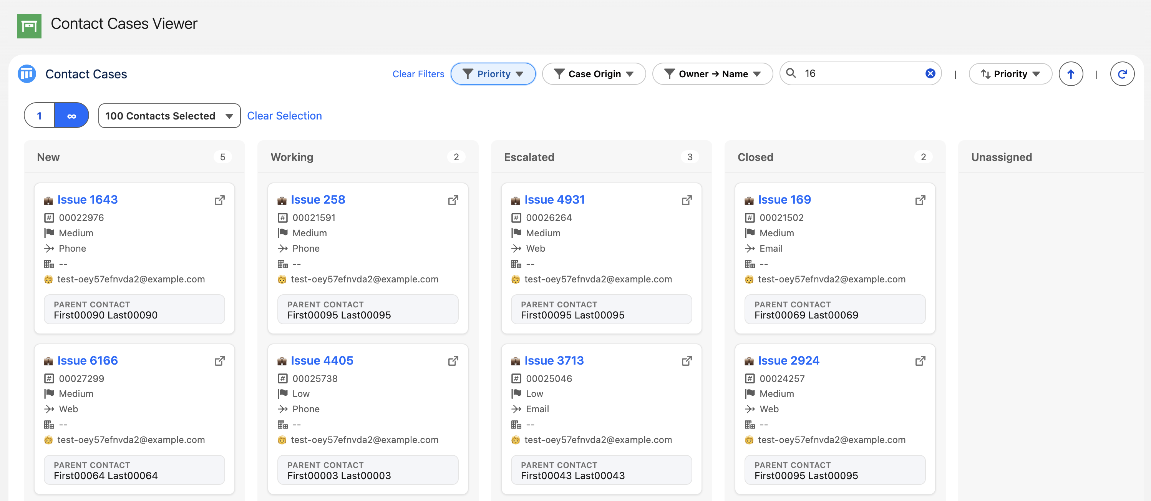Click parent contact First00003 Last00003
Image resolution: width=1151 pixels, height=501 pixels.
[x=339, y=476]
